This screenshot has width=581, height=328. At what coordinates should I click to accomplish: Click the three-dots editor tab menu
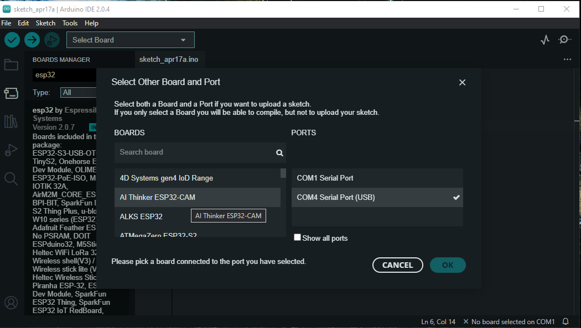pos(567,59)
